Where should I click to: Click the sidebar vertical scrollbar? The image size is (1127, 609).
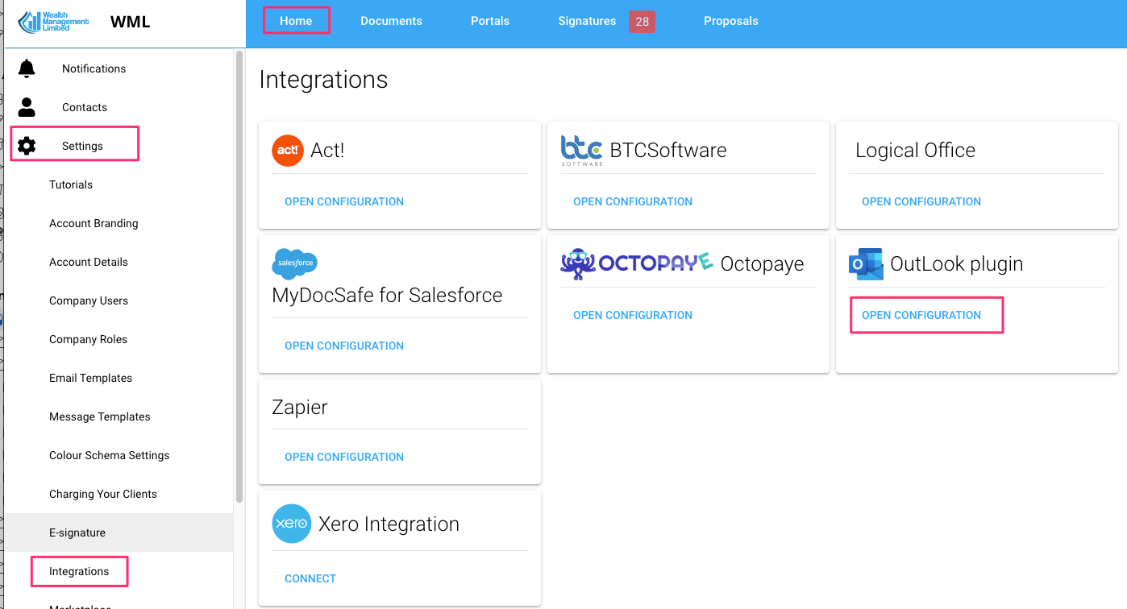pyautogui.click(x=239, y=276)
